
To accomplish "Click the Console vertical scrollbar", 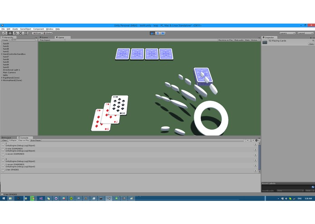I will tap(259, 157).
